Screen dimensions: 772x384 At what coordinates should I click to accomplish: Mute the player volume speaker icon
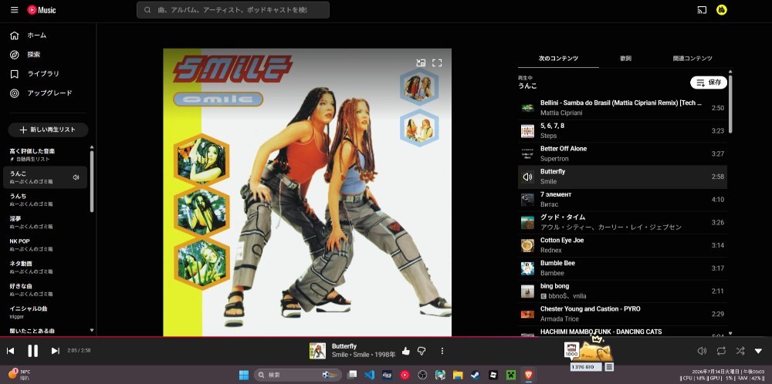click(x=702, y=351)
